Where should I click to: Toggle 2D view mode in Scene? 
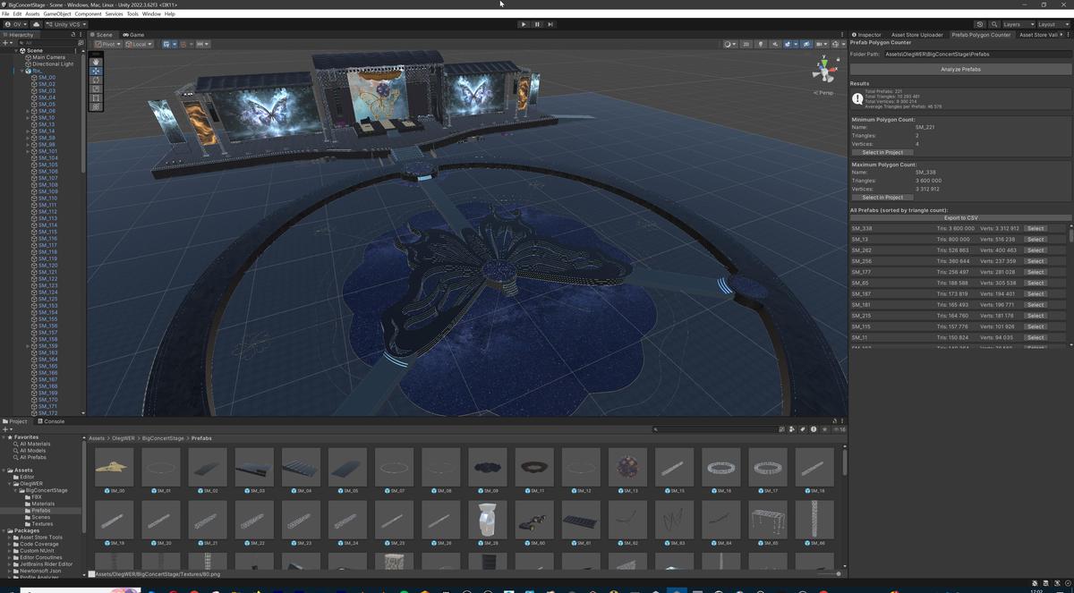(746, 44)
